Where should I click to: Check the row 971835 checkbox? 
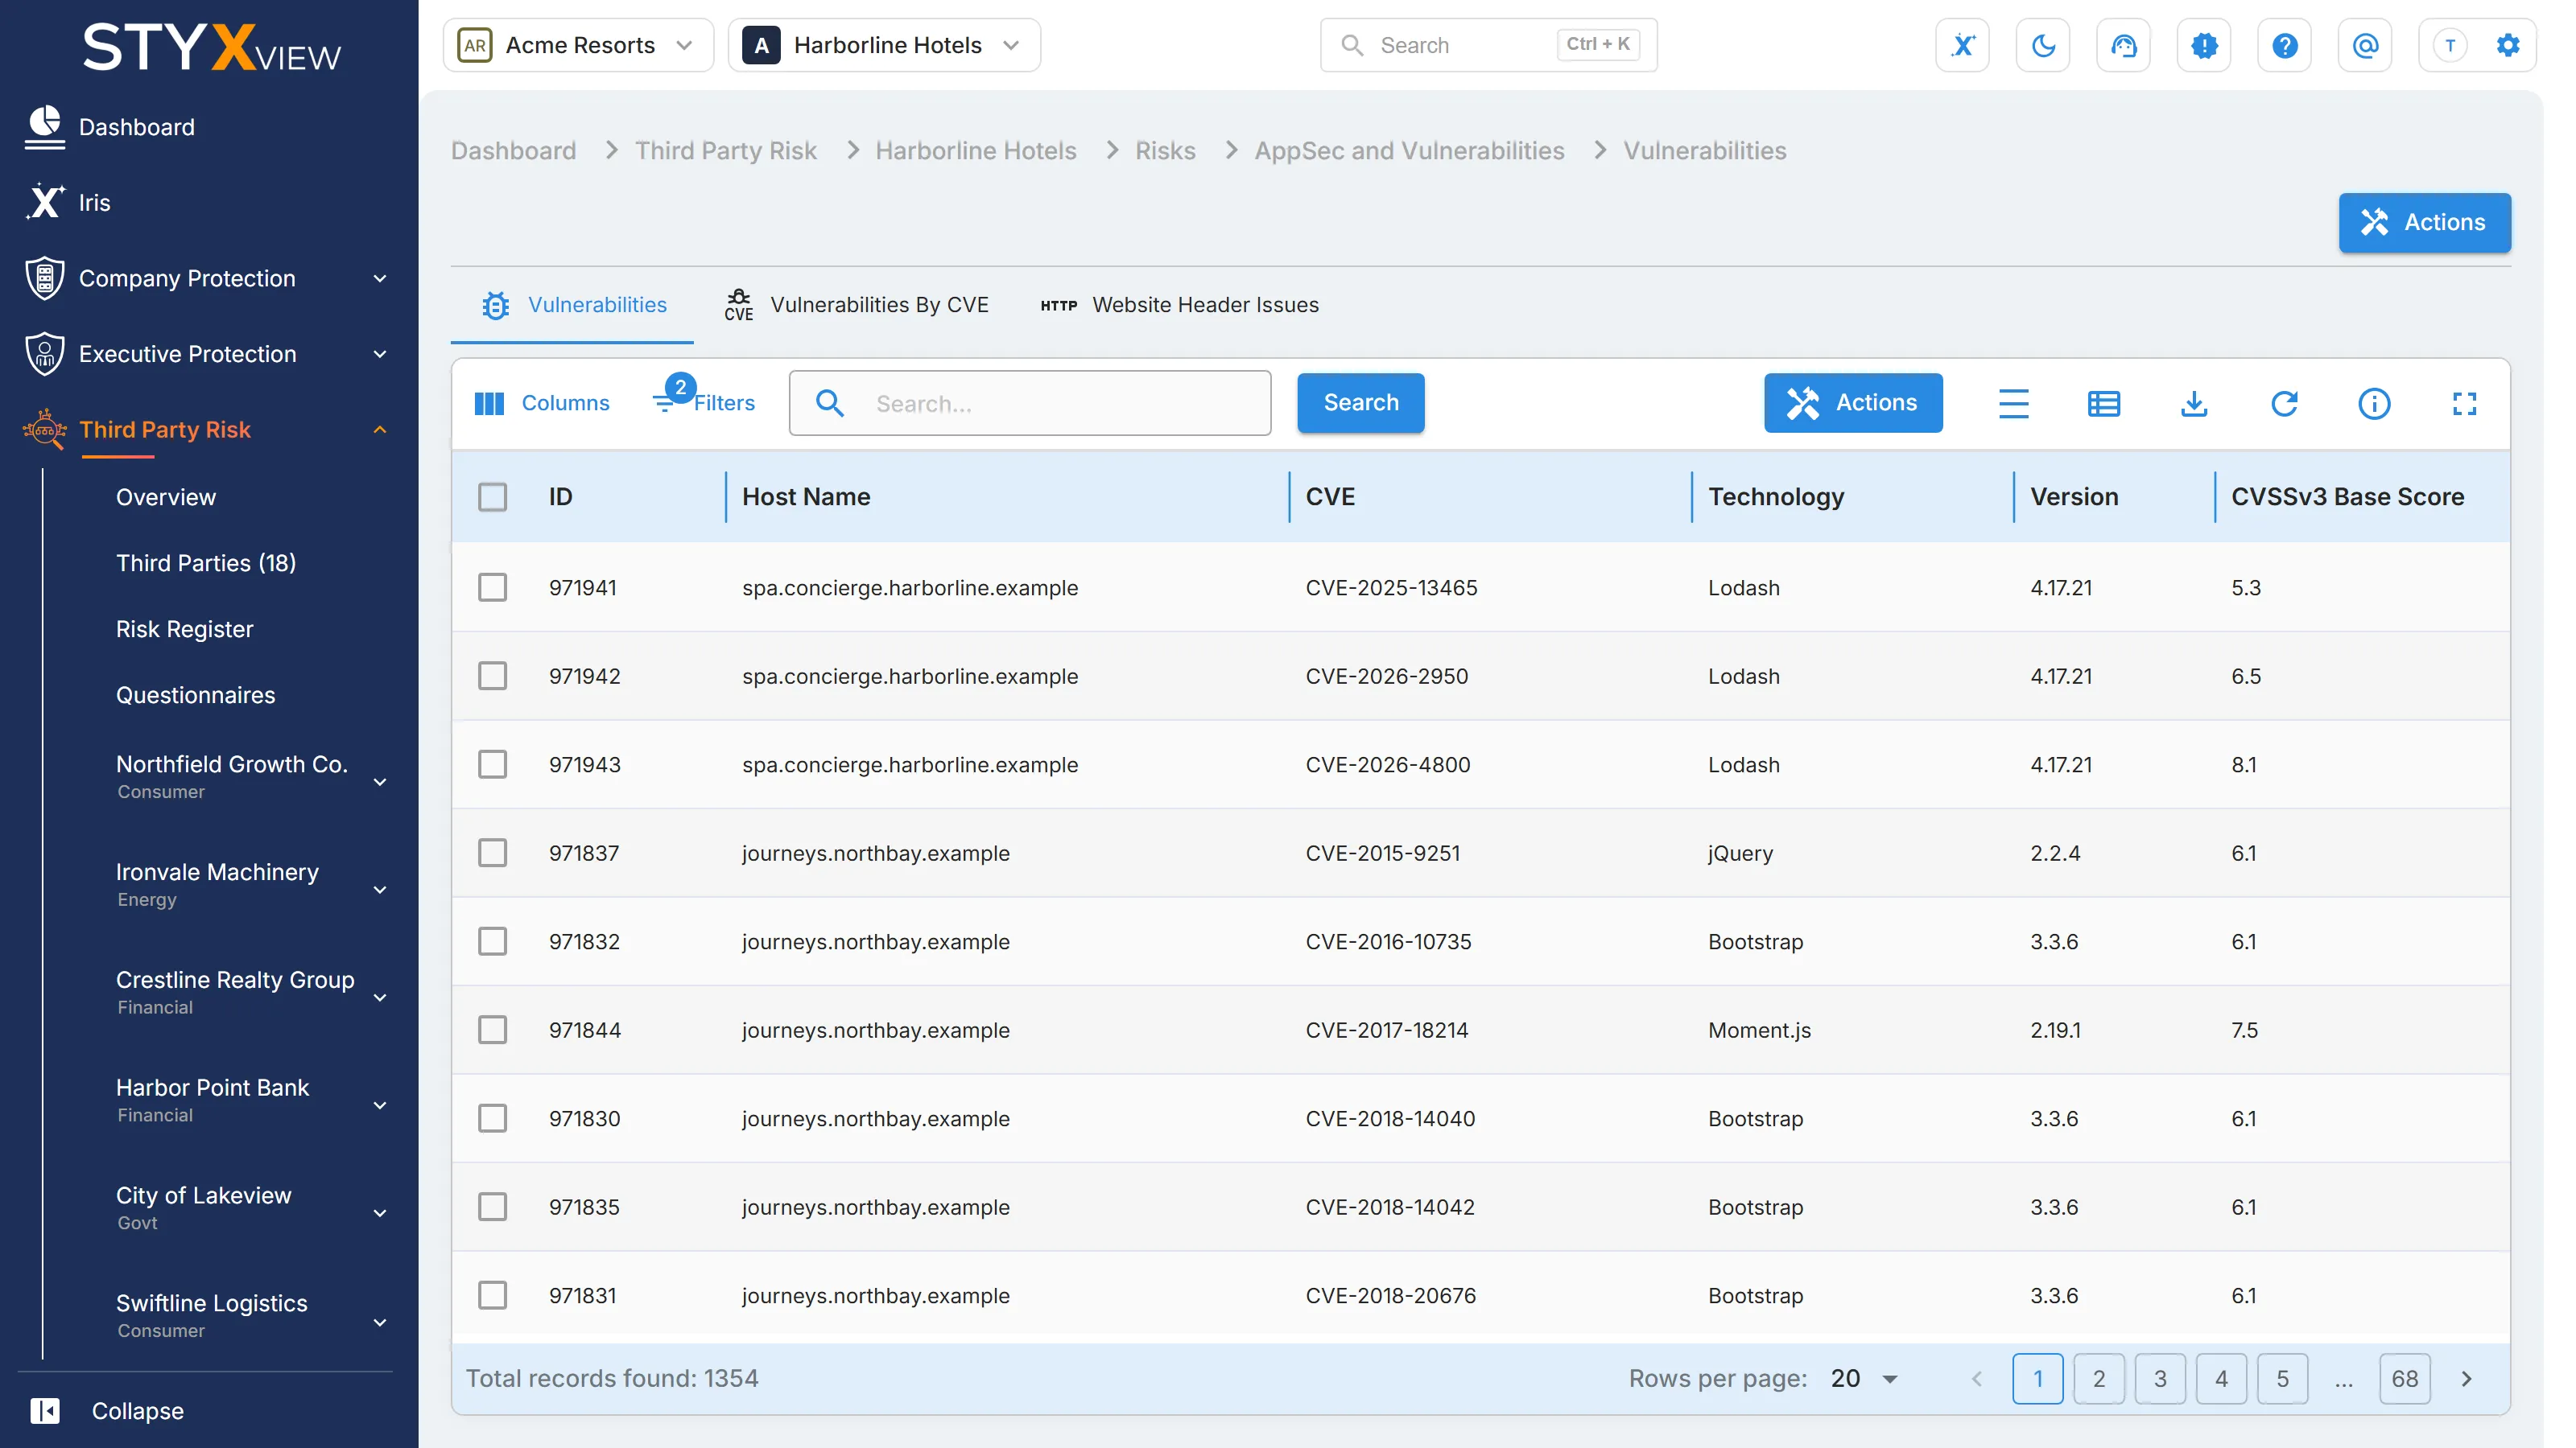(492, 1206)
